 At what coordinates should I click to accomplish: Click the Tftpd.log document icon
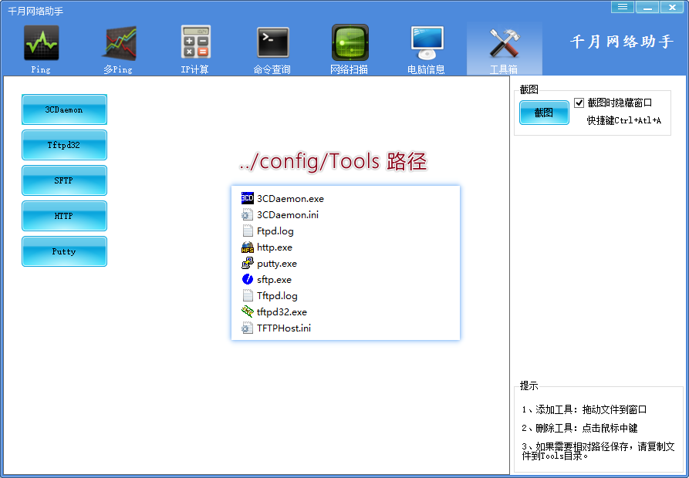tap(248, 295)
